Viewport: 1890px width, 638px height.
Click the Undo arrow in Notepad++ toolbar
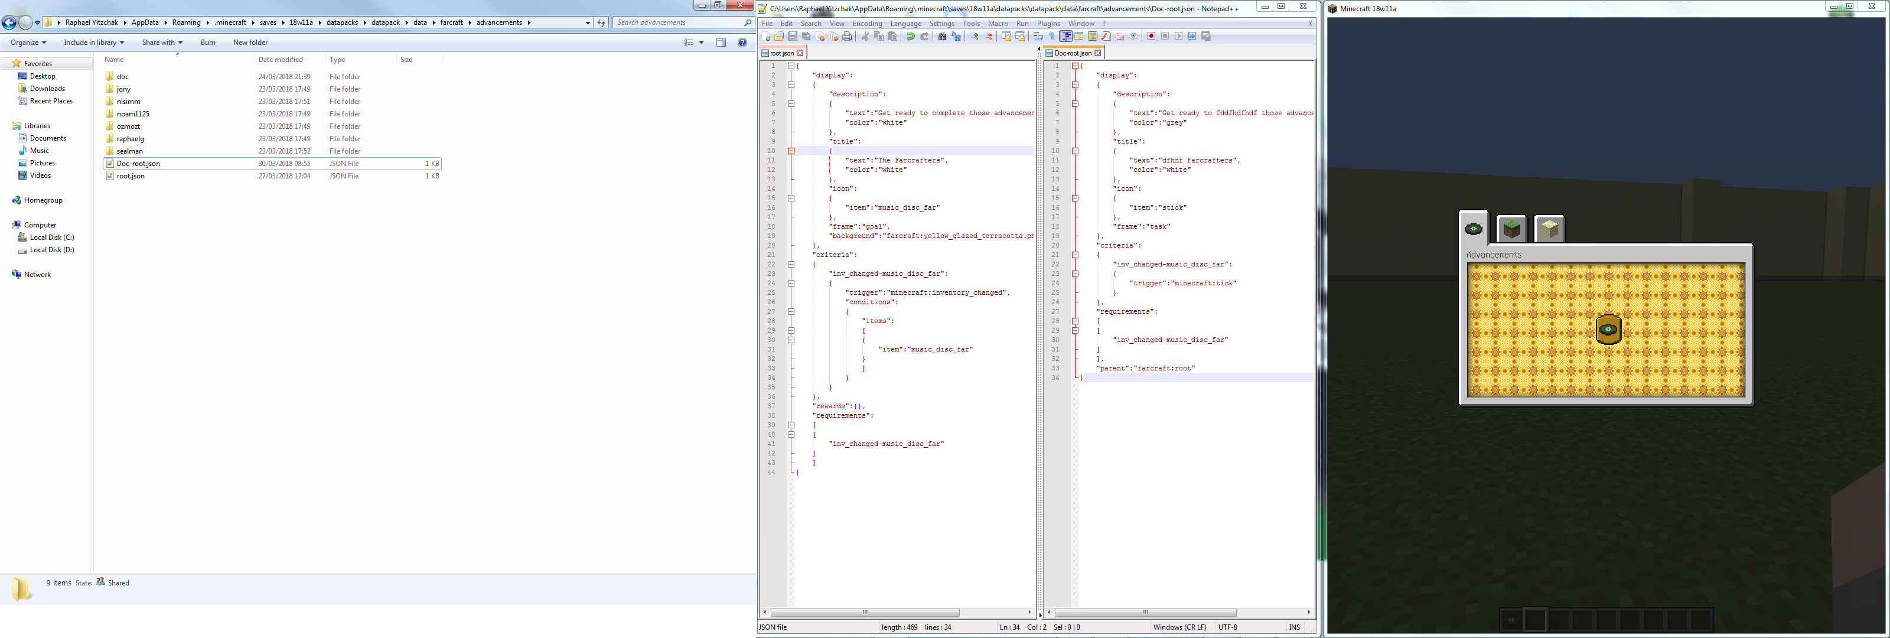pos(911,36)
